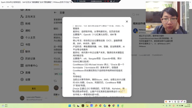192x108 pixels.
Task: Click the AI button in the IME bar
Action: 184,102
